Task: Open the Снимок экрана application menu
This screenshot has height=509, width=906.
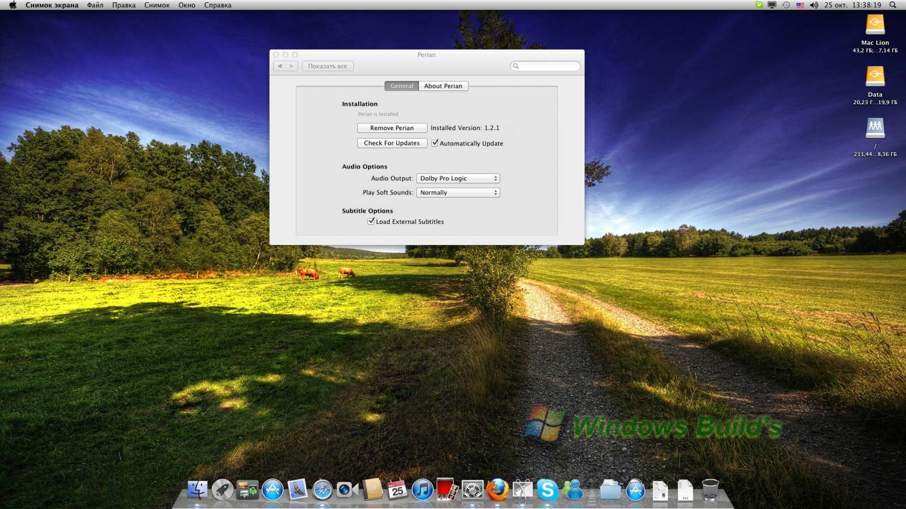Action: [x=52, y=5]
